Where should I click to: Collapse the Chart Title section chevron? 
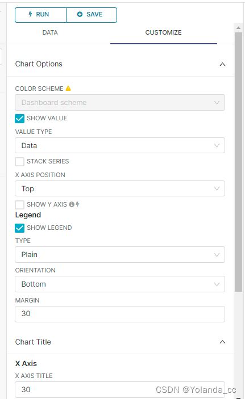click(222, 342)
